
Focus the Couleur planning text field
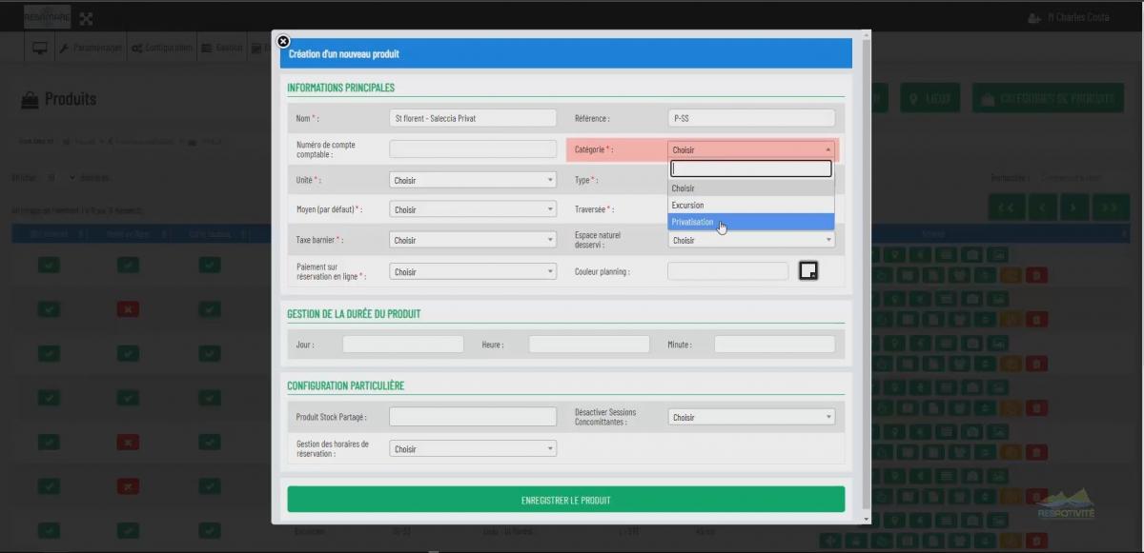pos(728,271)
